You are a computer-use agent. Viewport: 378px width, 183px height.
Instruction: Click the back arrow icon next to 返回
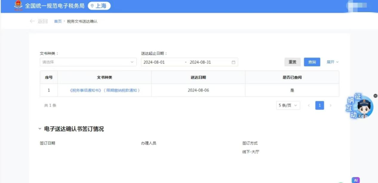point(32,21)
